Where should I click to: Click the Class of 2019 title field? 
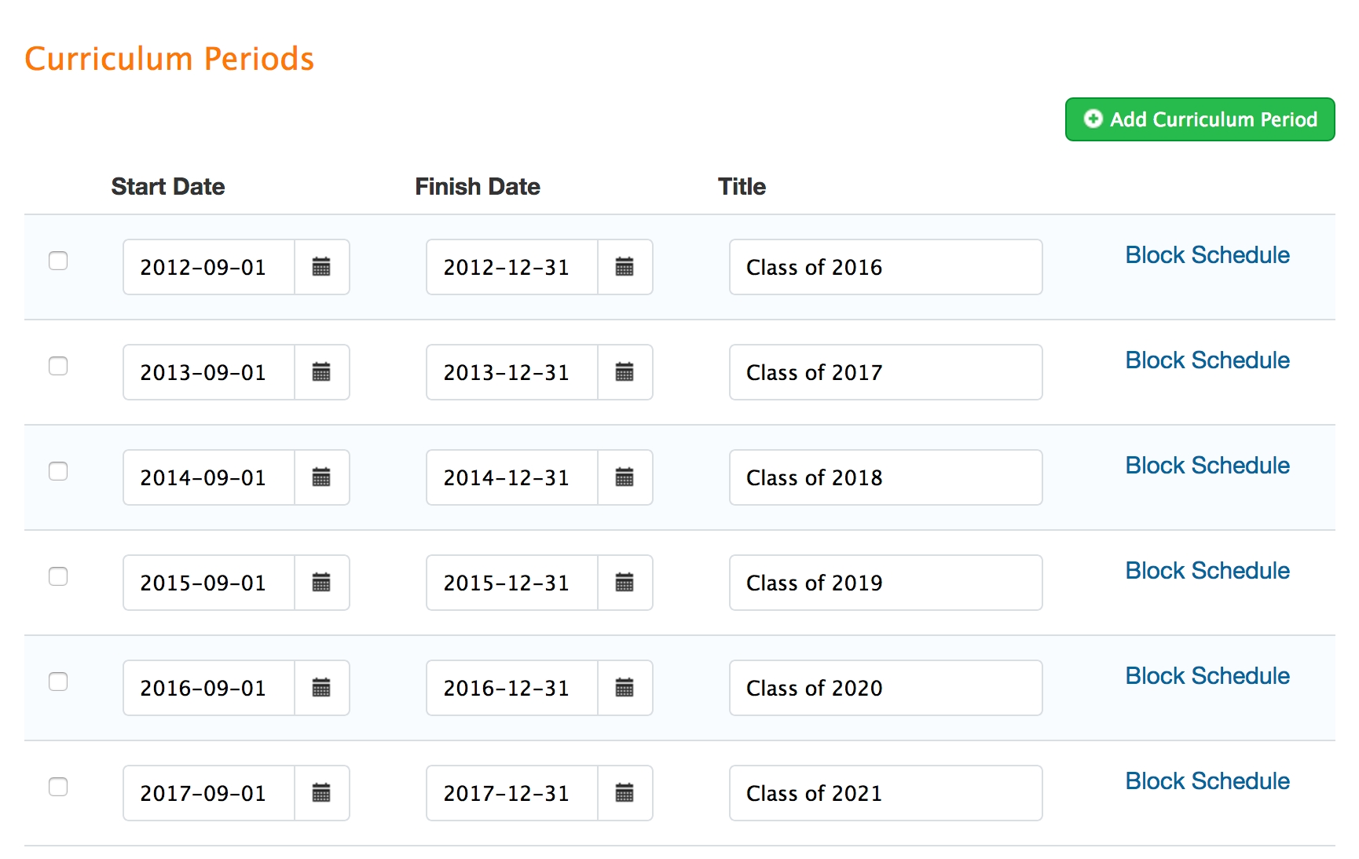click(885, 583)
